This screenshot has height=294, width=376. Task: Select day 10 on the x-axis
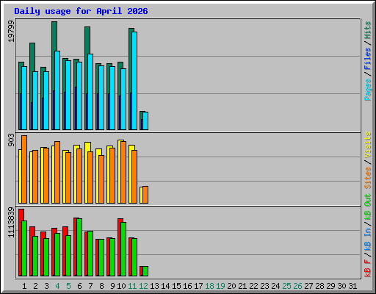pos(121,286)
